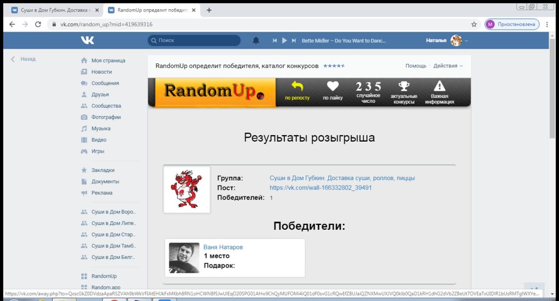Image resolution: width=559 pixels, height=301 pixels.
Task: Click the RandomUp orange logo banner
Action: point(215,92)
